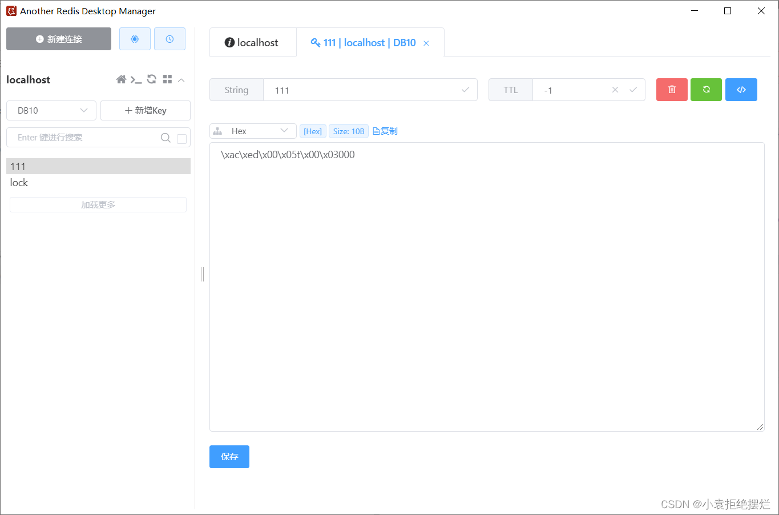Image resolution: width=779 pixels, height=515 pixels.
Task: Confirm TTL change checkmark
Action: (x=633, y=90)
